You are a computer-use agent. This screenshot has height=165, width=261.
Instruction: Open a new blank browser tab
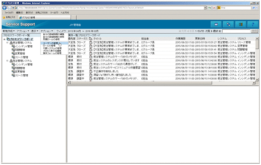(74, 17)
